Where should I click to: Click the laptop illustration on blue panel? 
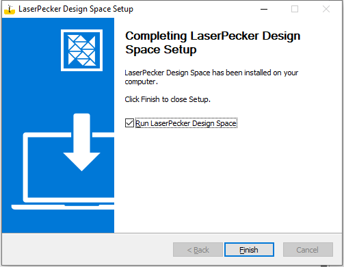[x=63, y=170]
